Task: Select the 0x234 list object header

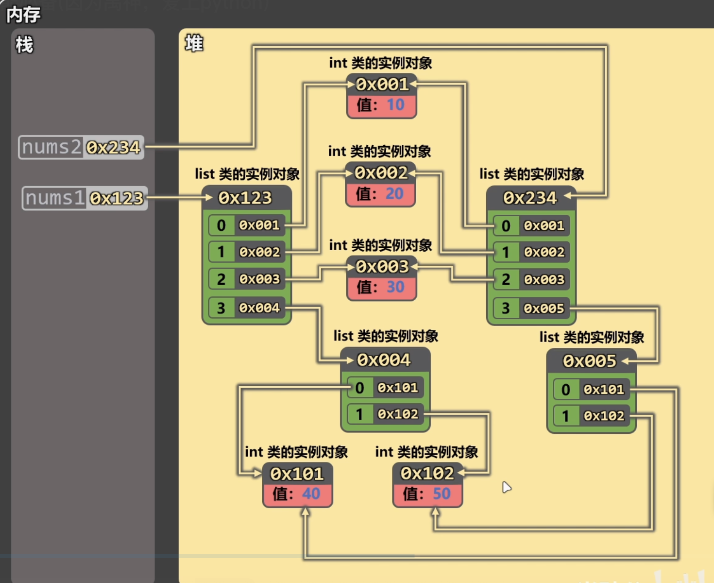Action: coord(530,198)
